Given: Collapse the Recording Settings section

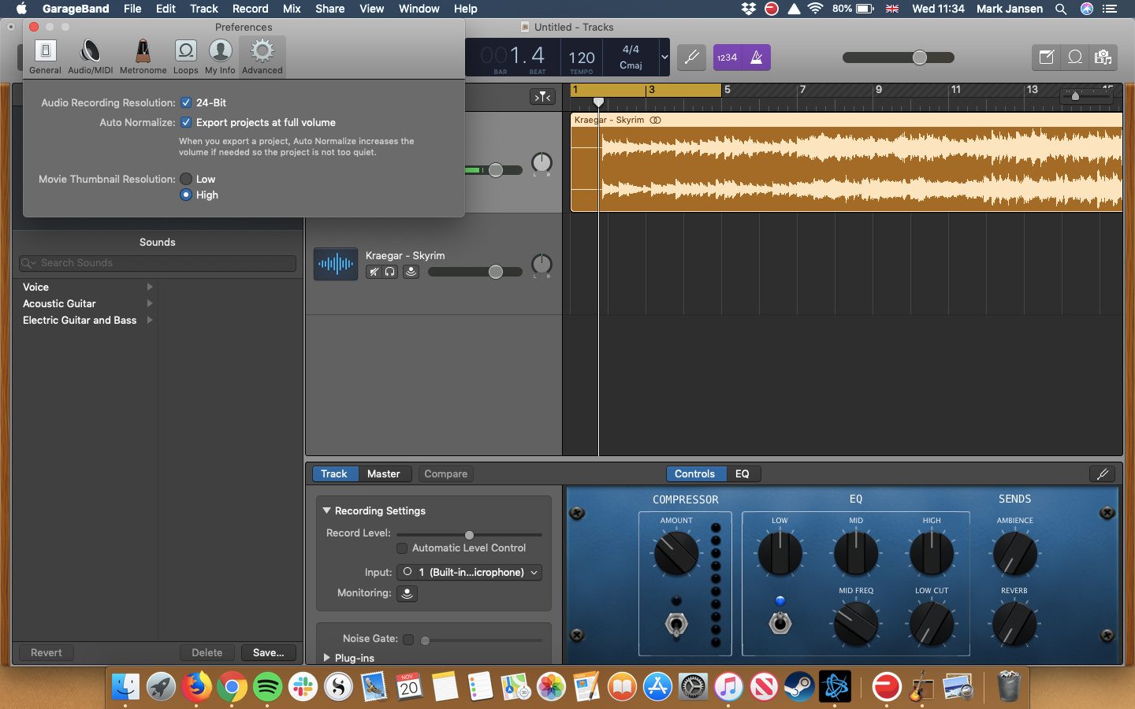Looking at the screenshot, I should (326, 510).
